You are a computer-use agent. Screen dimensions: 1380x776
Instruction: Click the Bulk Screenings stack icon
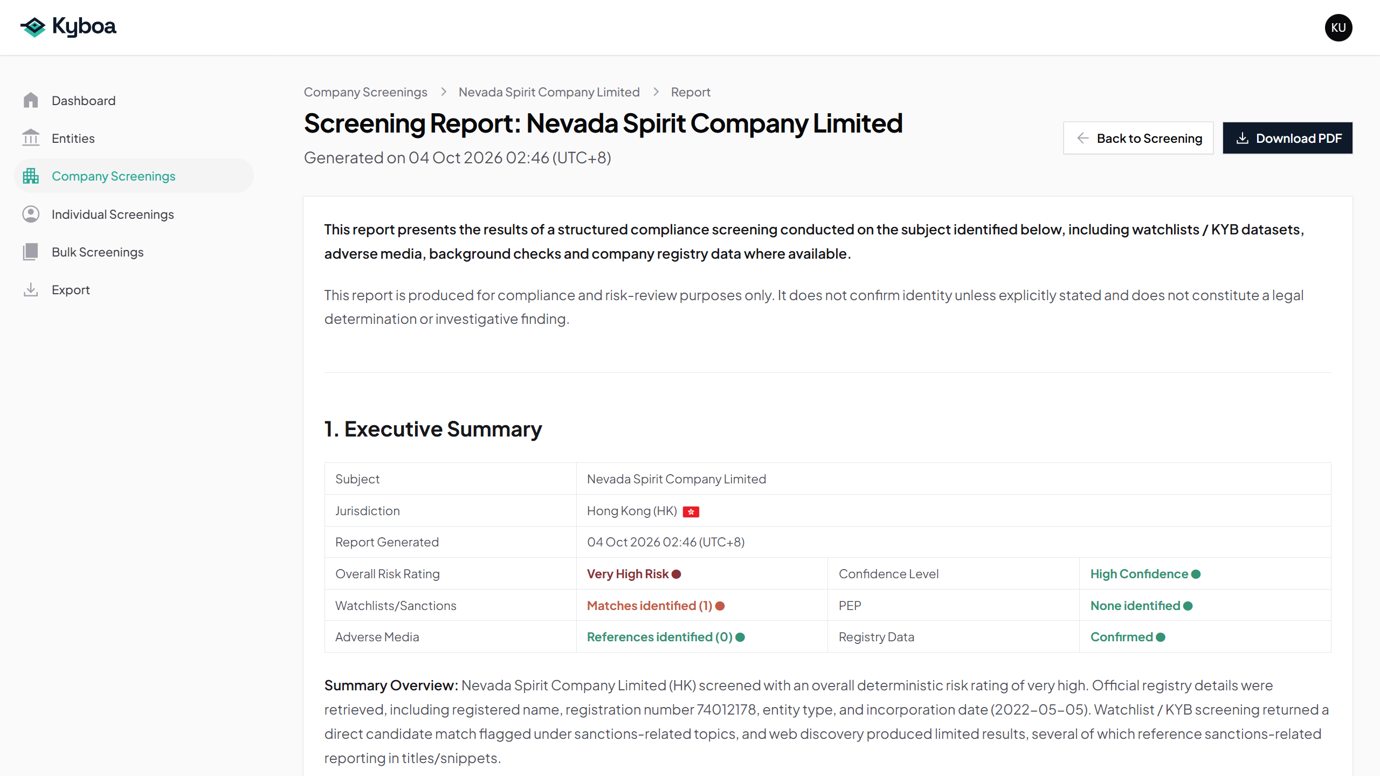pyautogui.click(x=31, y=252)
